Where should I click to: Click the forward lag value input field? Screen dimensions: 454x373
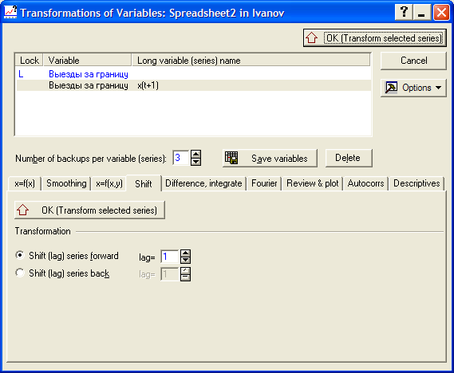[170, 257]
